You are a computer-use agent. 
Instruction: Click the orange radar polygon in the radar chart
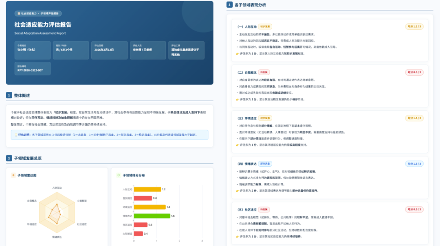point(55,214)
